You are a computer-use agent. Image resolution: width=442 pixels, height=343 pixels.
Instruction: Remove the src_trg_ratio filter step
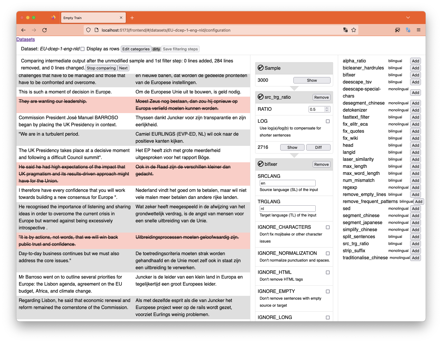coord(321,97)
